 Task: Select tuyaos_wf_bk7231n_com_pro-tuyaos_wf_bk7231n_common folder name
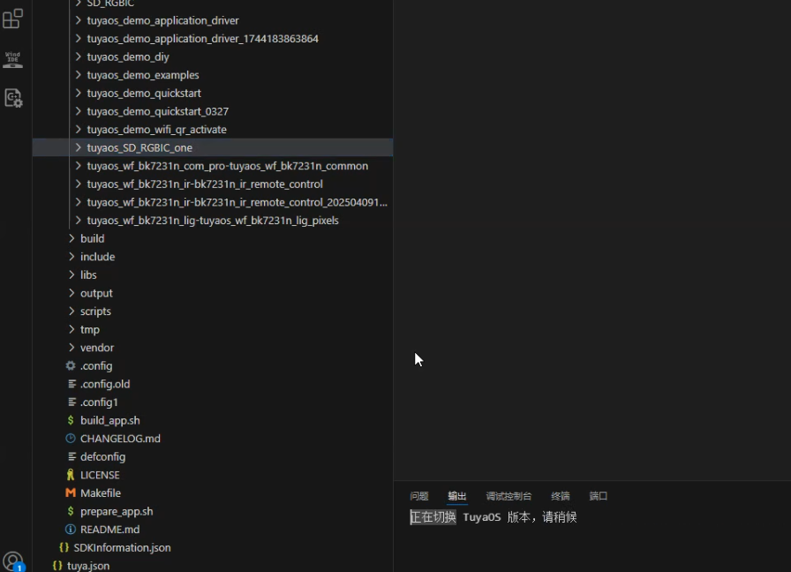coord(227,166)
